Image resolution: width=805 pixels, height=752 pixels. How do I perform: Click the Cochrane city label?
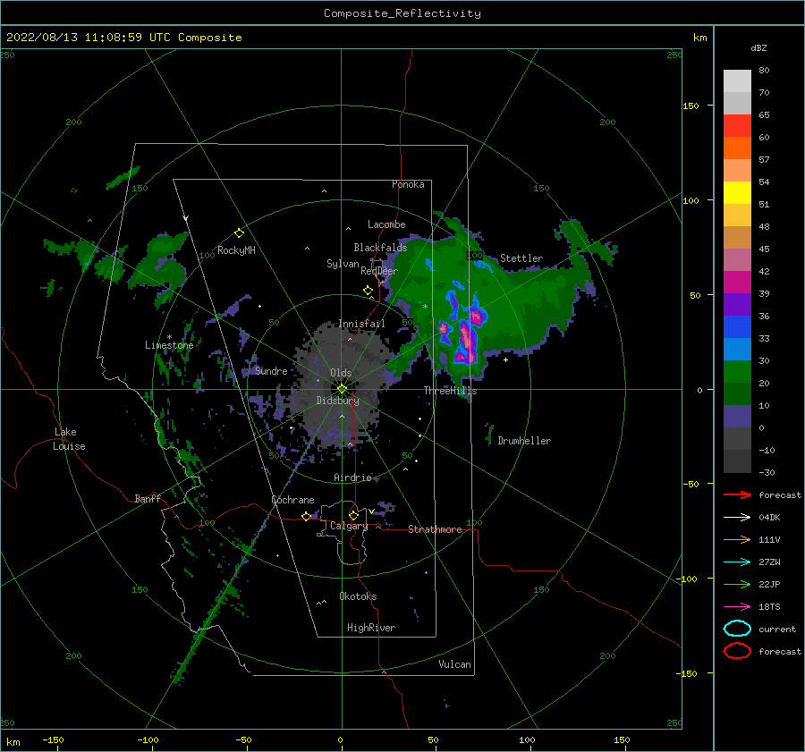[292, 500]
